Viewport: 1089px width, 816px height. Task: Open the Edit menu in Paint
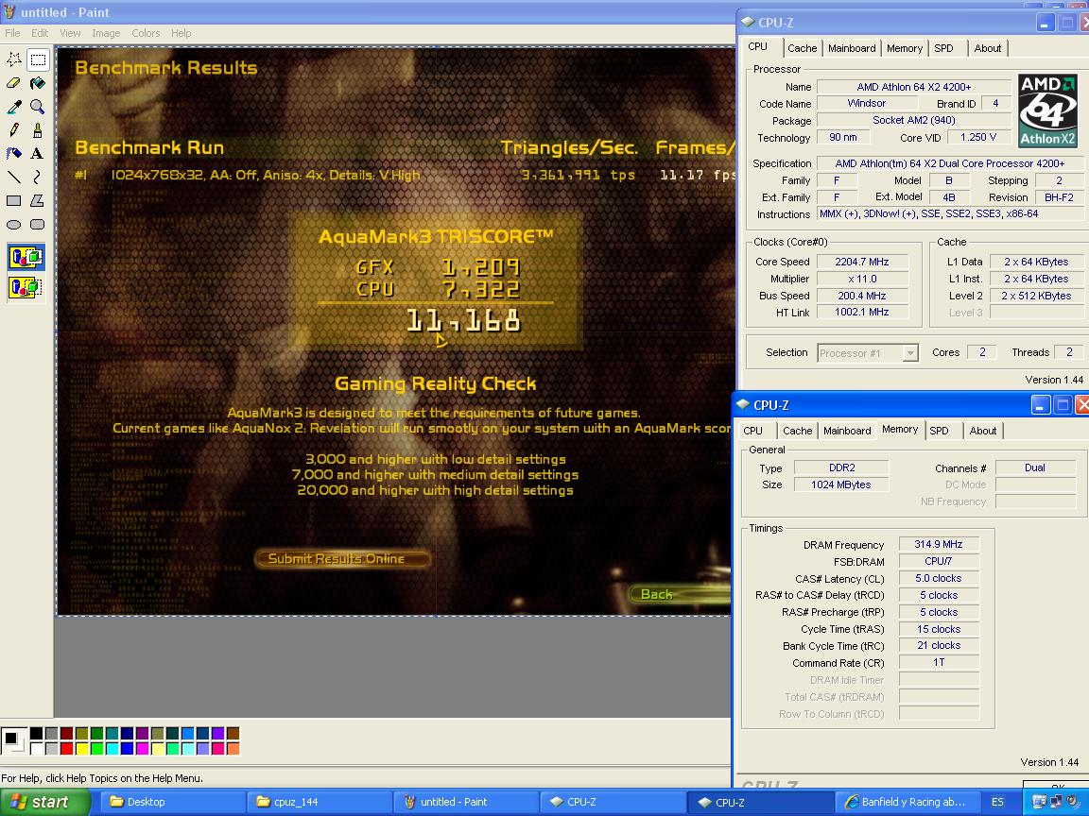(40, 33)
